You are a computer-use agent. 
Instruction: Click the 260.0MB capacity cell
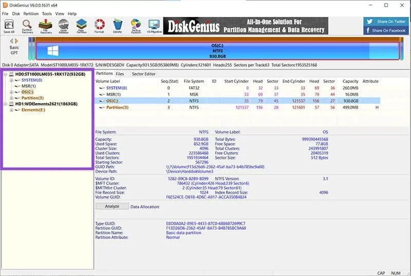350,88
